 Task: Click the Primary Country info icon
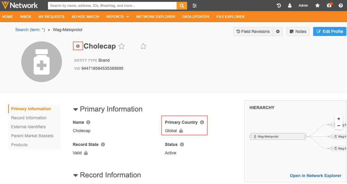click(202, 122)
